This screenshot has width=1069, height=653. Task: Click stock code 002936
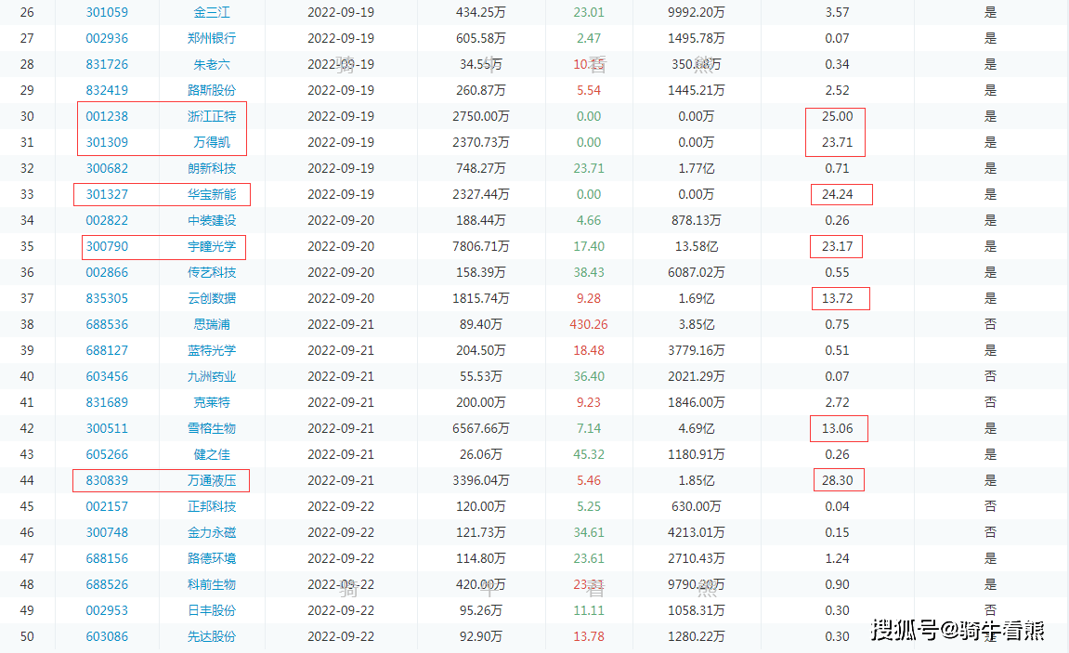107,38
